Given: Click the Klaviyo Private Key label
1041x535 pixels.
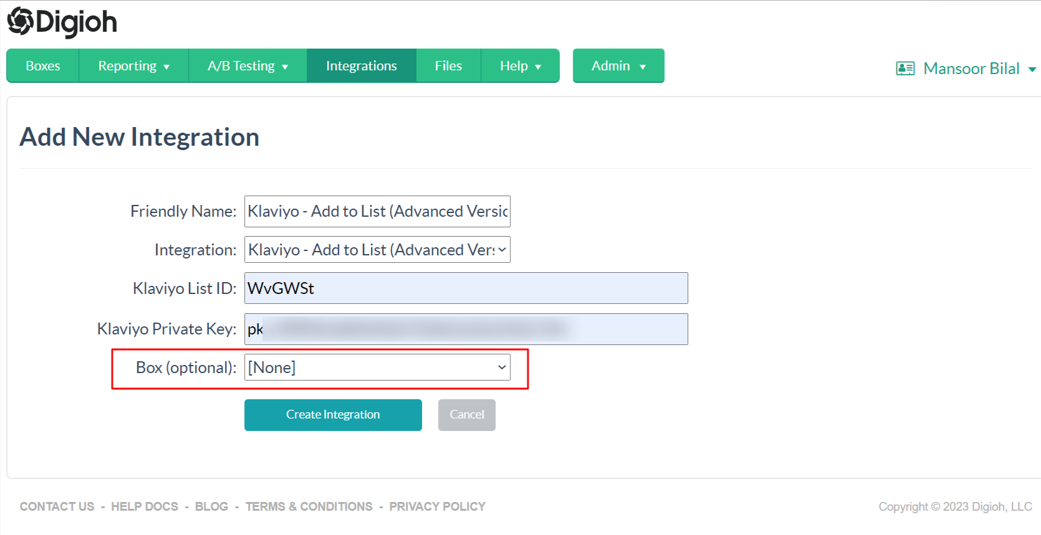Looking at the screenshot, I should coord(166,329).
